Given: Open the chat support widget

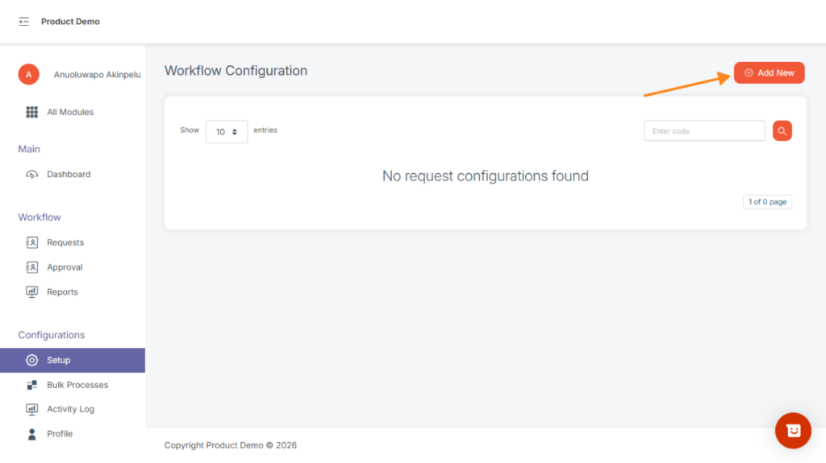Looking at the screenshot, I should coord(793,431).
